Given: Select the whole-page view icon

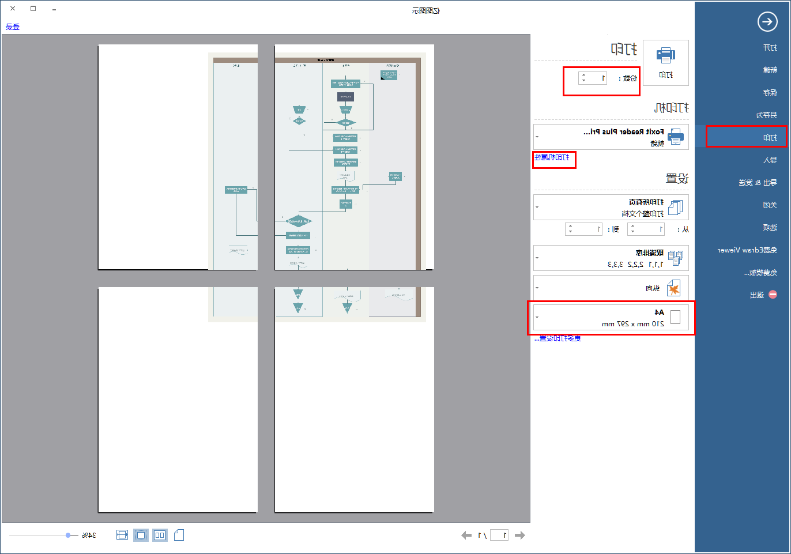Looking at the screenshot, I should pos(141,535).
